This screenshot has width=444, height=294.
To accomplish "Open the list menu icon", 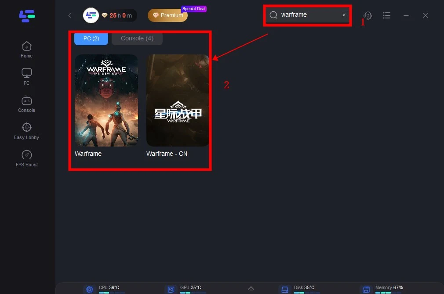I will (386, 15).
